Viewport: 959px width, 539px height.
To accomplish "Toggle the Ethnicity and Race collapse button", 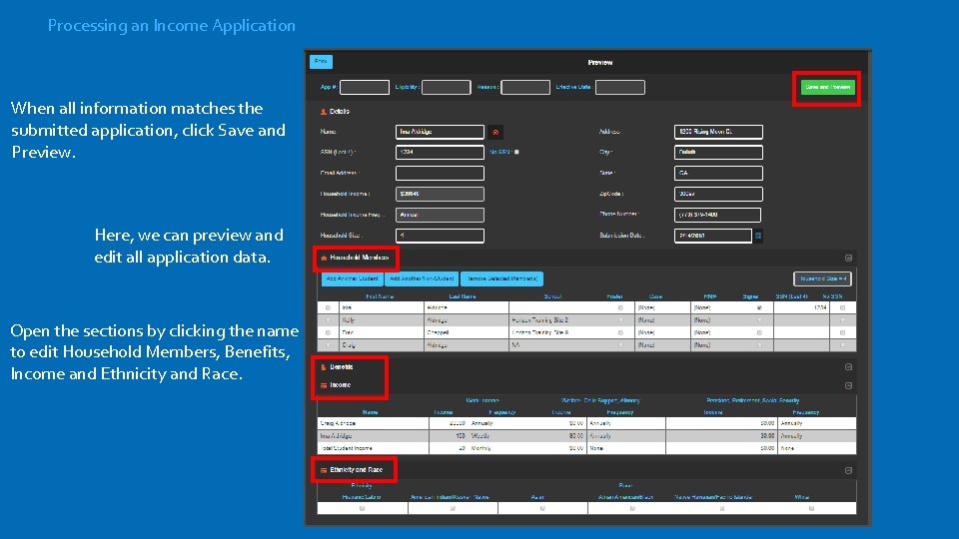I will tap(848, 470).
